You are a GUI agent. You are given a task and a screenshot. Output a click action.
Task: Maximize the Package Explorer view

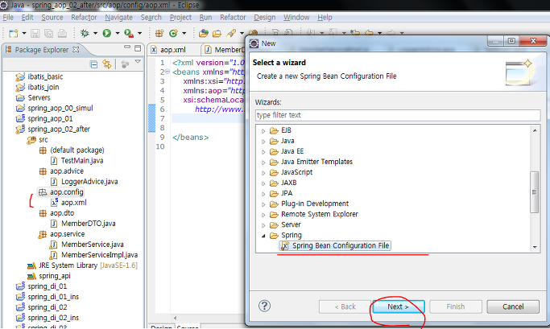point(138,48)
